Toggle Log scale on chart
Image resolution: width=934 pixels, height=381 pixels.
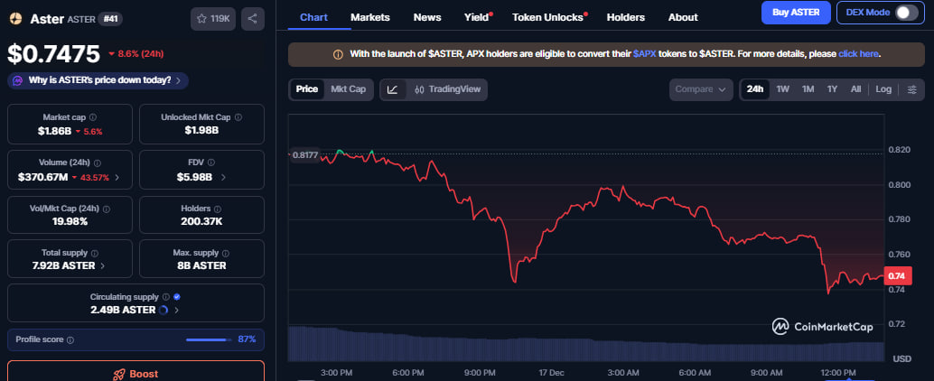[x=883, y=89]
